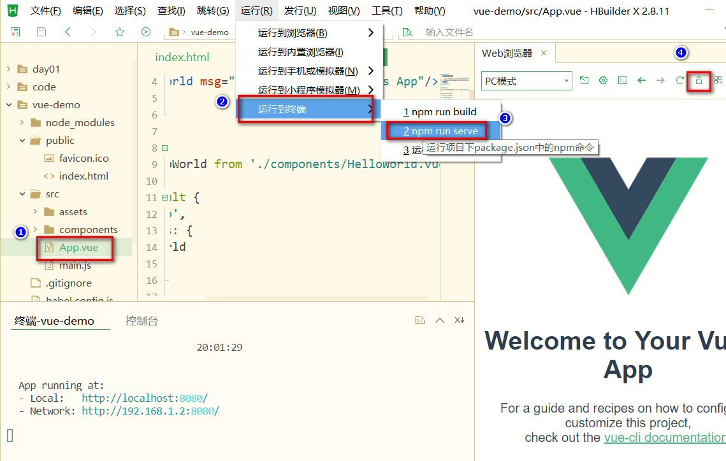Close the Web浏览器 tab
This screenshot has width=726, height=461.
point(544,53)
